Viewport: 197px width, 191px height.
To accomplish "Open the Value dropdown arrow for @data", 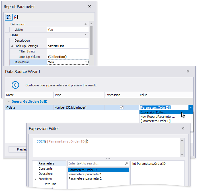I will 190,107.
